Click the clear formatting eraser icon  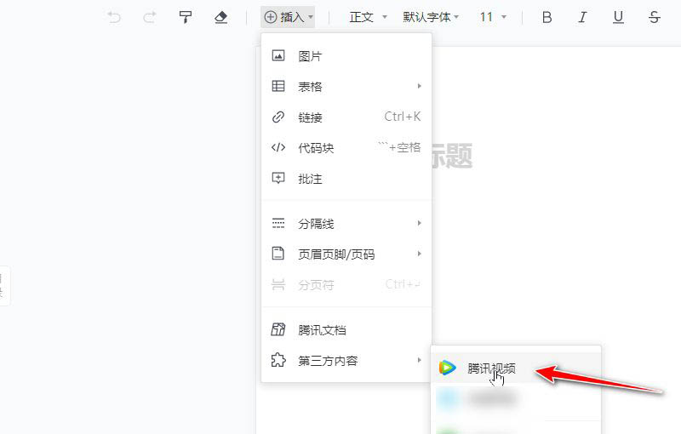(x=221, y=17)
